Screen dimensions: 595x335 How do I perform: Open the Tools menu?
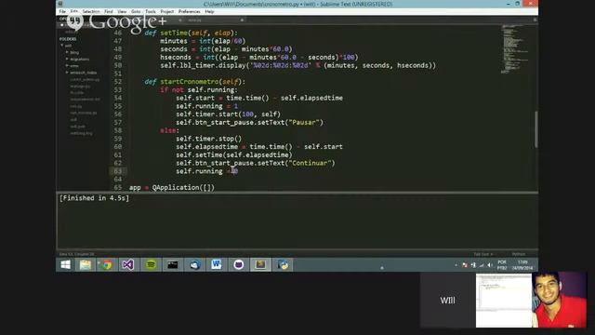pos(151,12)
